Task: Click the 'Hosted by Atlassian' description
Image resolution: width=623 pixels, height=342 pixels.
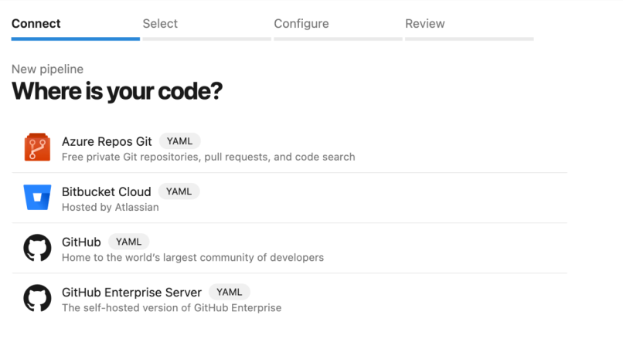Action: 110,208
